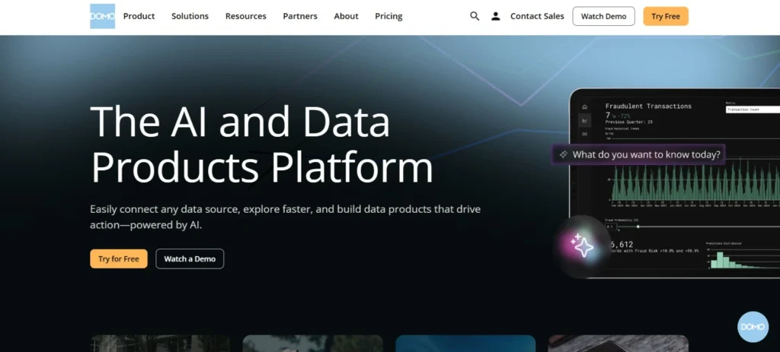Expand the Resources menu
780x352 pixels.
(x=245, y=16)
